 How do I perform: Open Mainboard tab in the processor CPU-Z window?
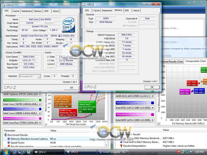click(x=27, y=11)
